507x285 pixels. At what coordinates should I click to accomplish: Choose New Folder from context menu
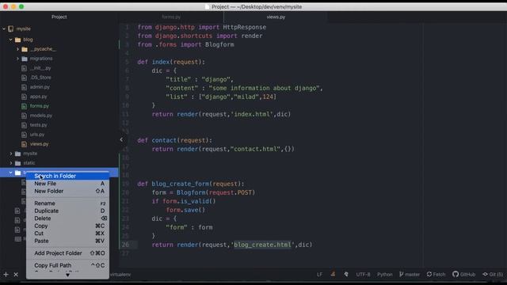67,192
